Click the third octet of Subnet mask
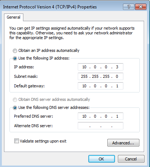Viewport: 150px width, 167px height. pyautogui.click(x=106, y=76)
